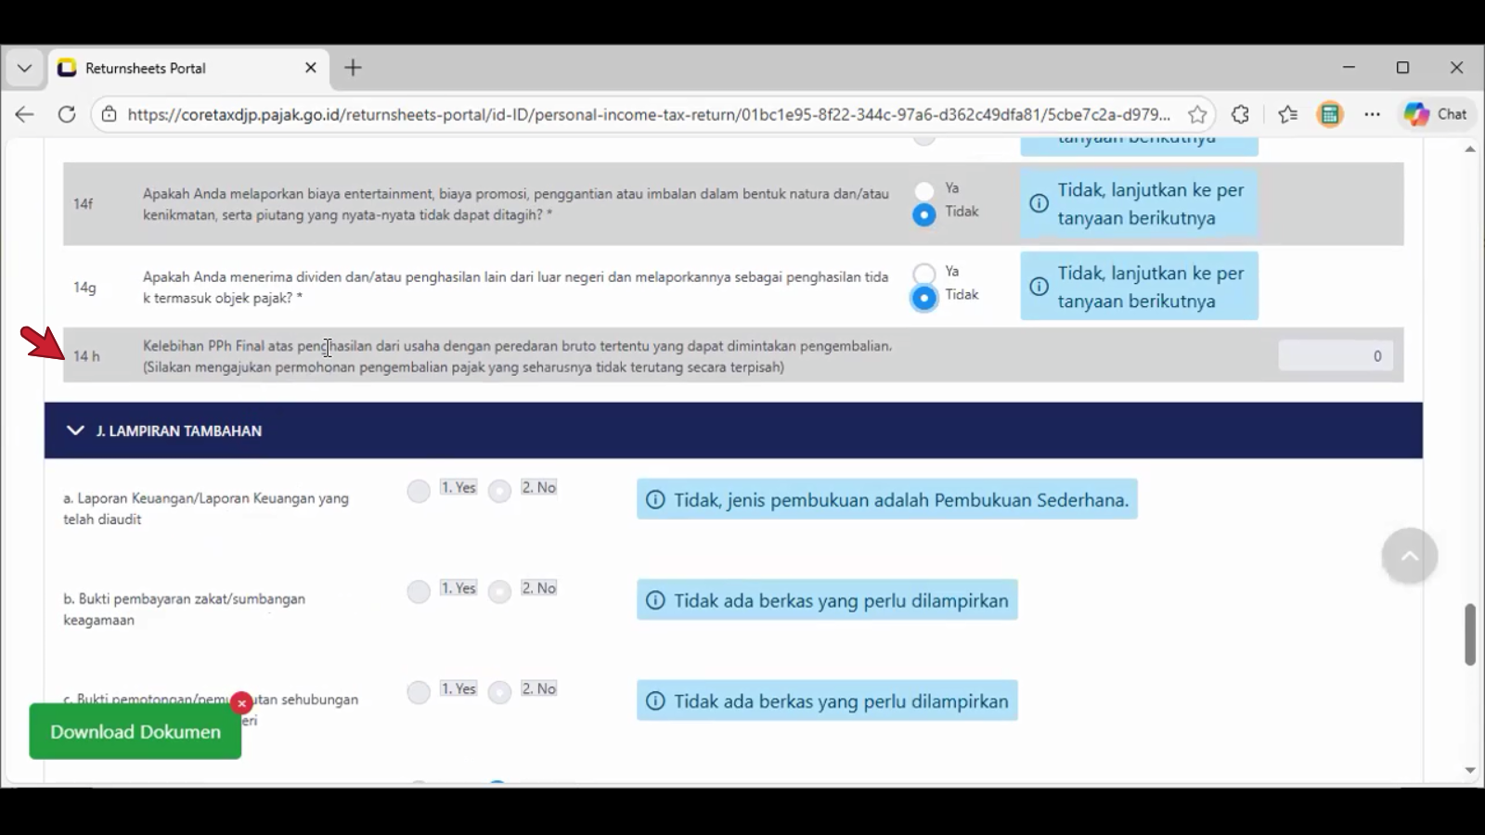View site information lock icon

point(110,114)
